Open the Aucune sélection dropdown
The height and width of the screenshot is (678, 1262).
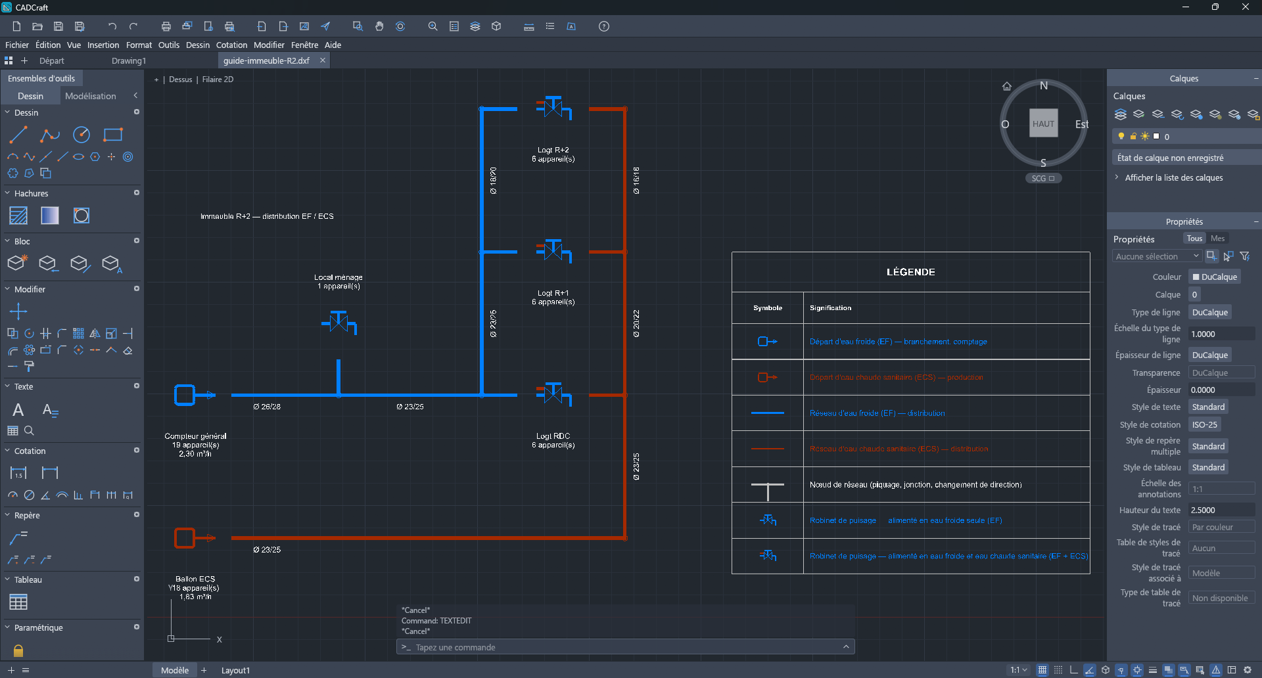point(1157,256)
